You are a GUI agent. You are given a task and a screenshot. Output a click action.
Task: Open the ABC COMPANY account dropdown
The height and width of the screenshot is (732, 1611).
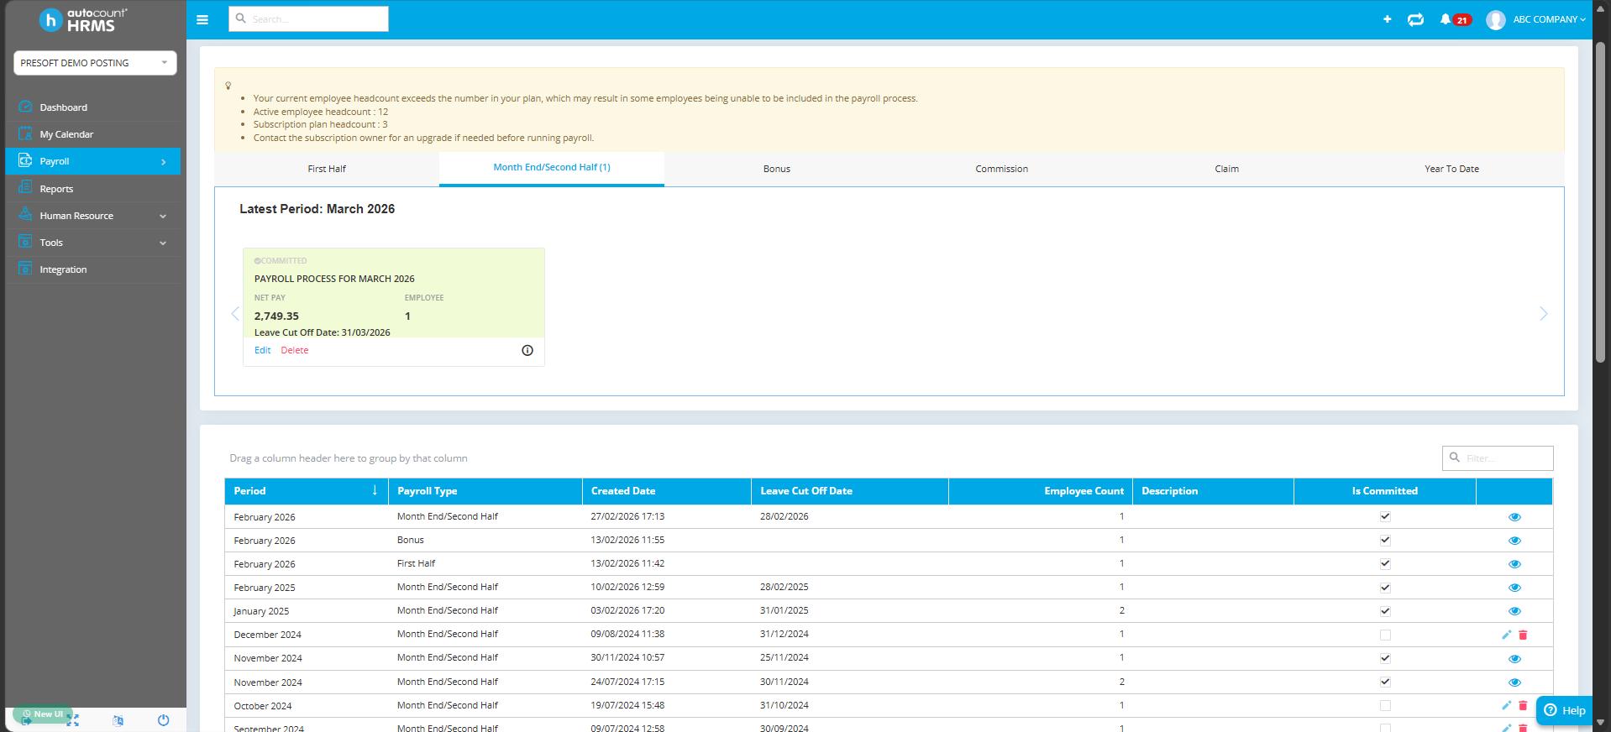point(1549,19)
